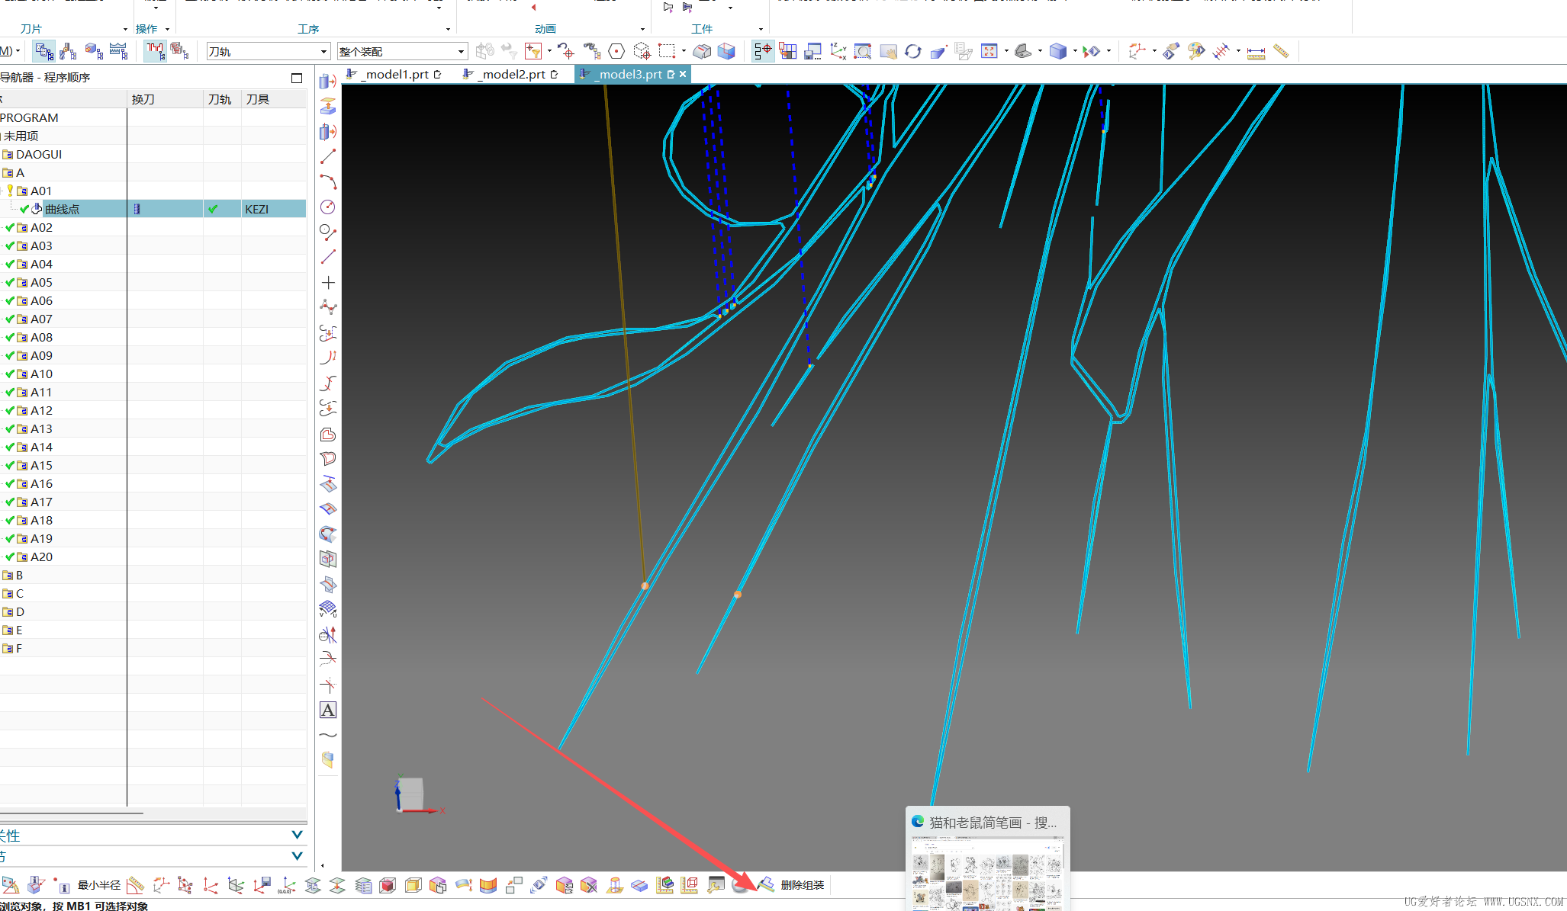Click the 删除组装 button
Image resolution: width=1567 pixels, height=911 pixels.
pyautogui.click(x=802, y=885)
